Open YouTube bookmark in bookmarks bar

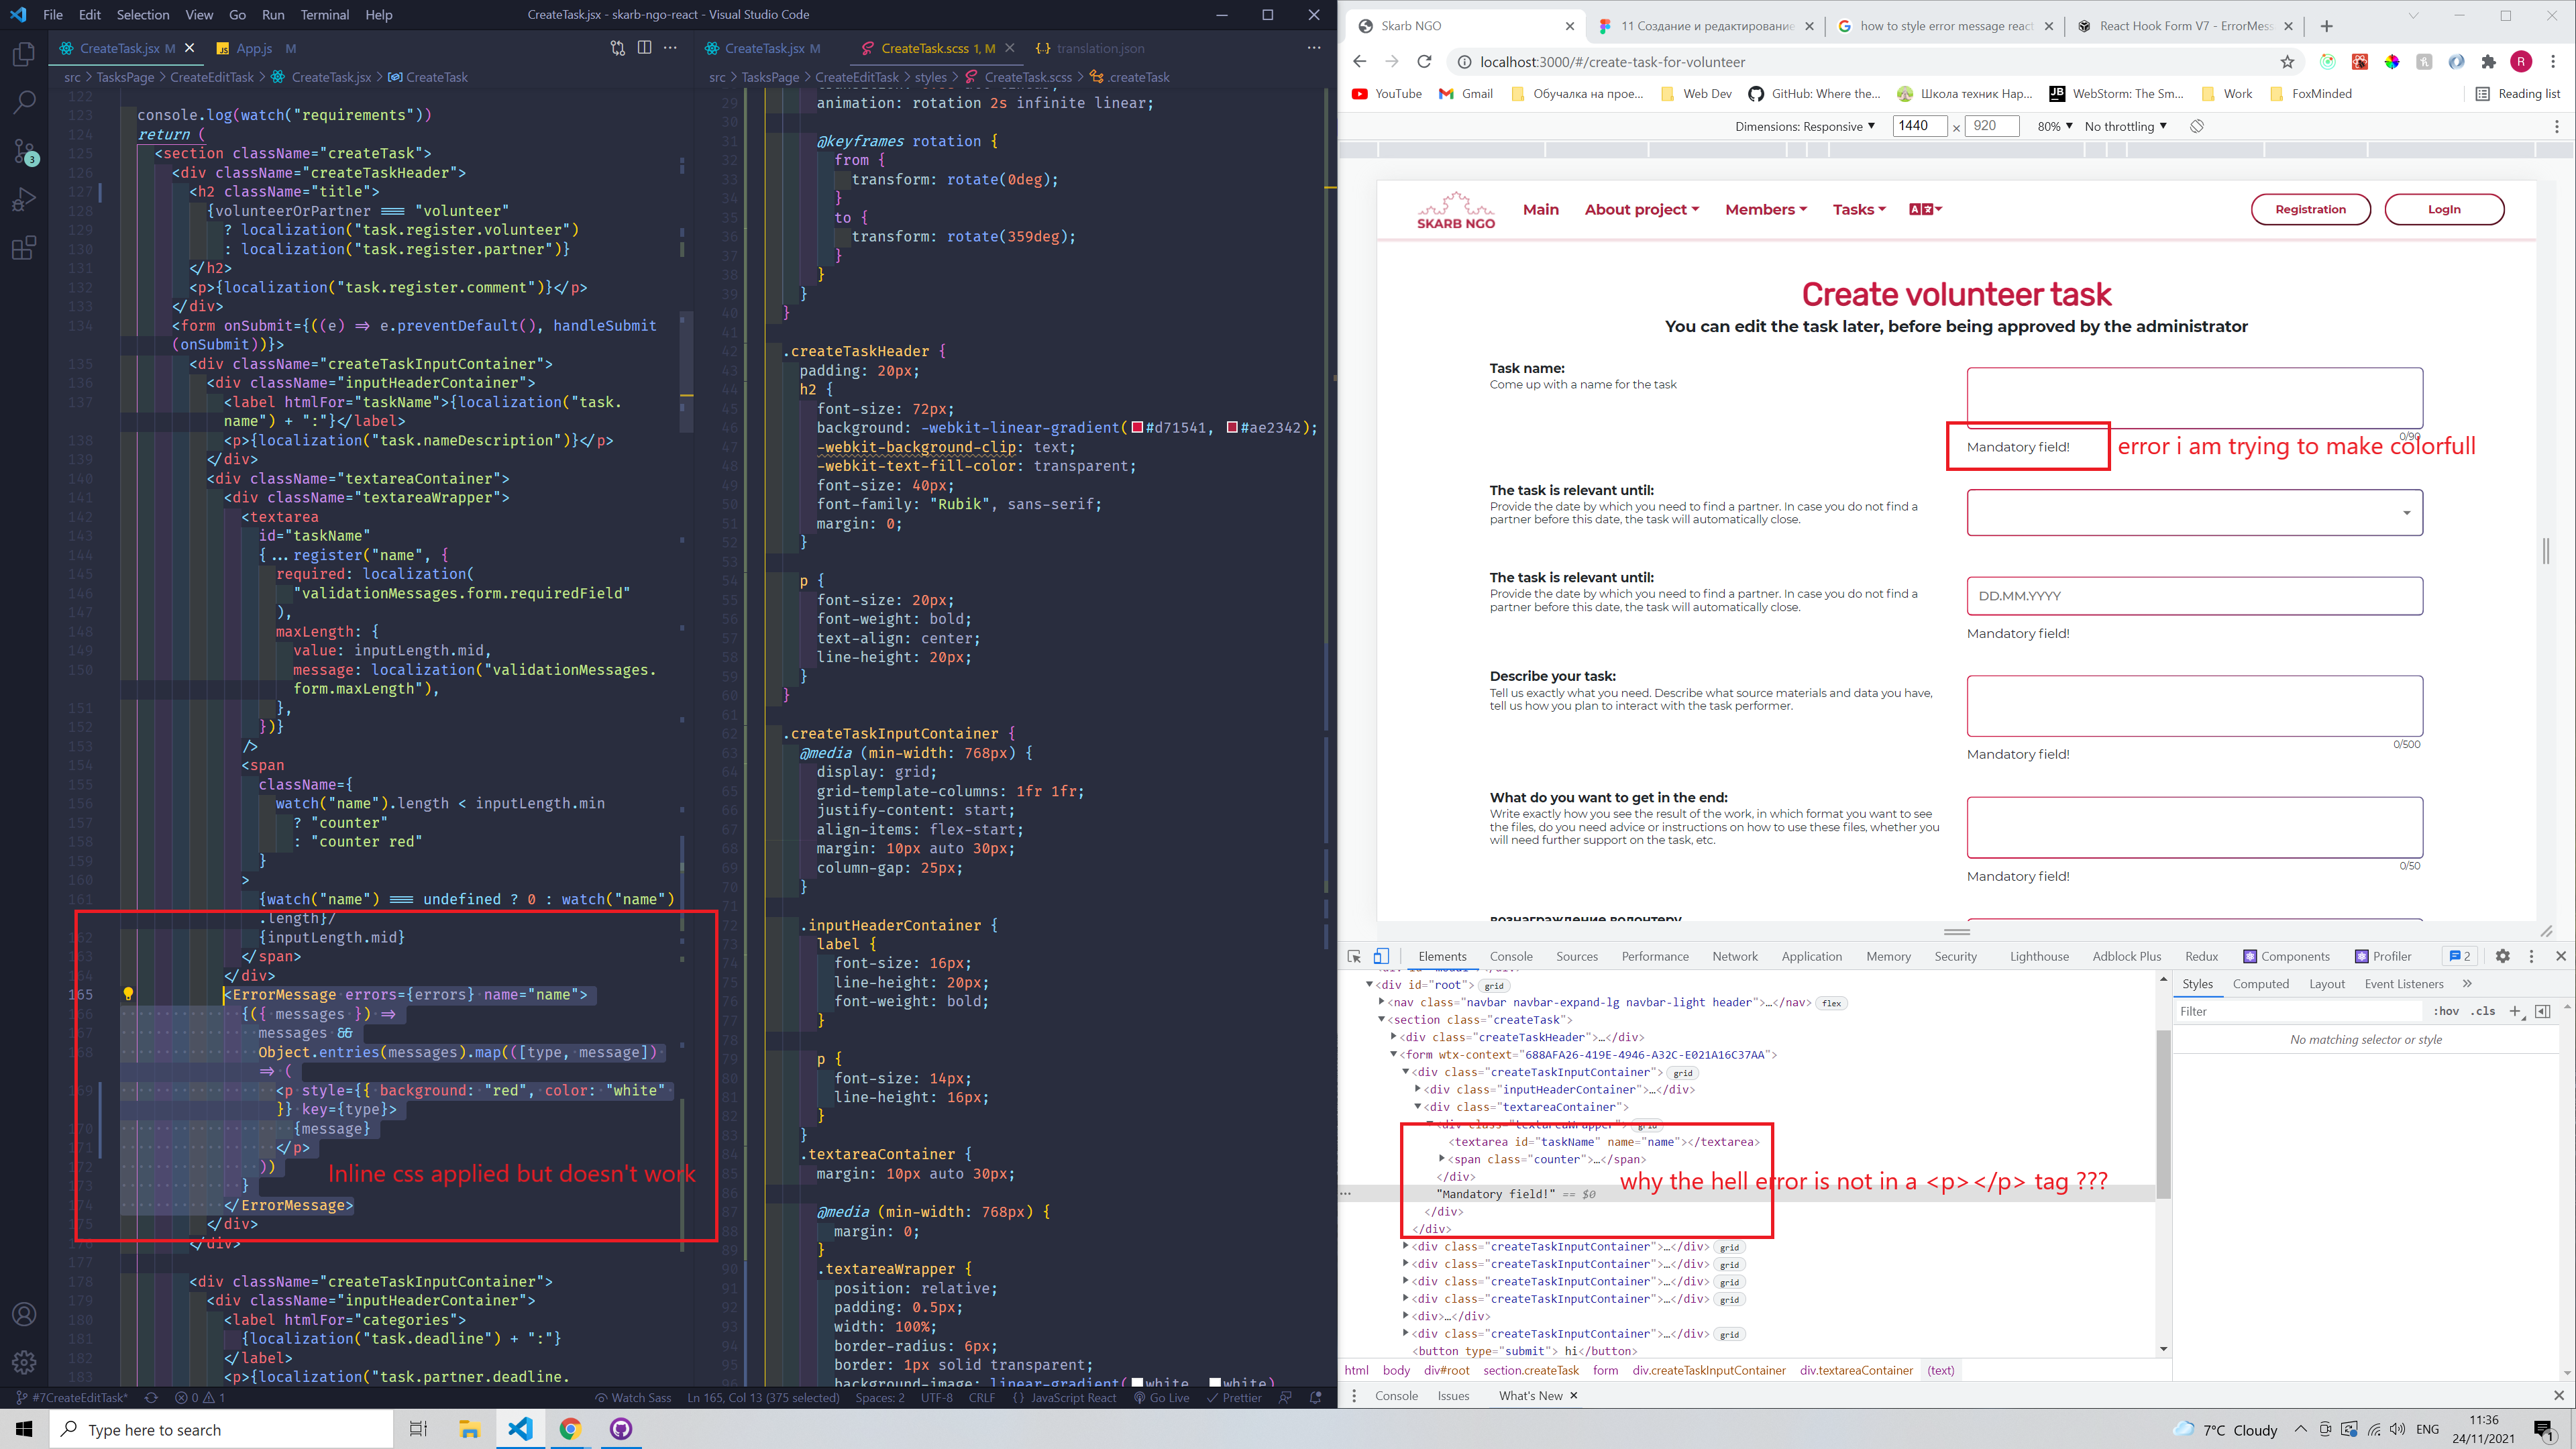pyautogui.click(x=1386, y=94)
